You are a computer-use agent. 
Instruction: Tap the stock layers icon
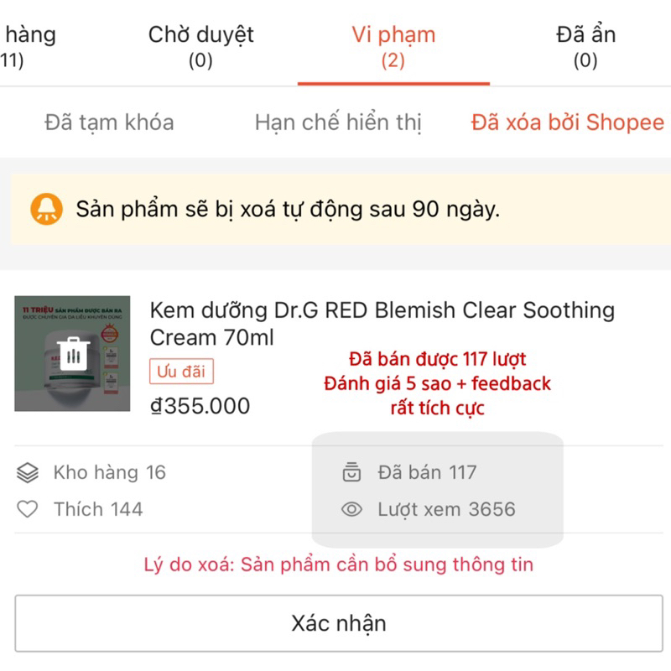tap(28, 473)
